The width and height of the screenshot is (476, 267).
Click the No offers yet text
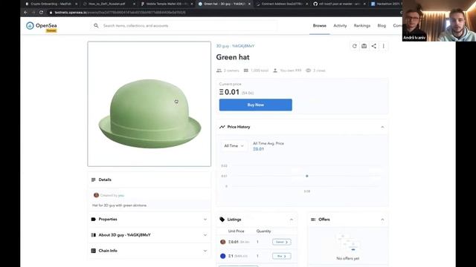pos(348,259)
